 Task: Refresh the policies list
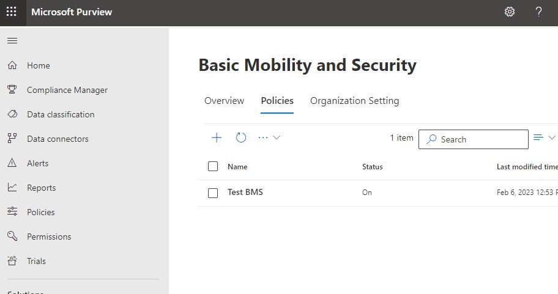(241, 138)
